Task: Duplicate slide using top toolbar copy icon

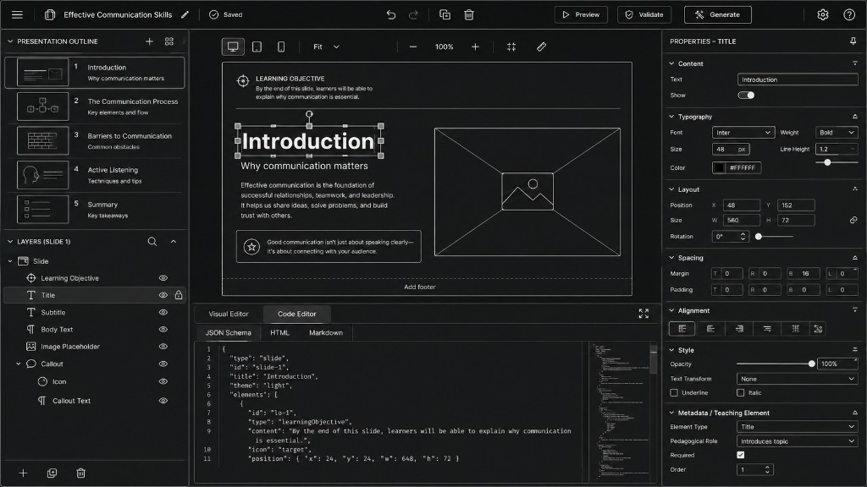Action: 445,15
